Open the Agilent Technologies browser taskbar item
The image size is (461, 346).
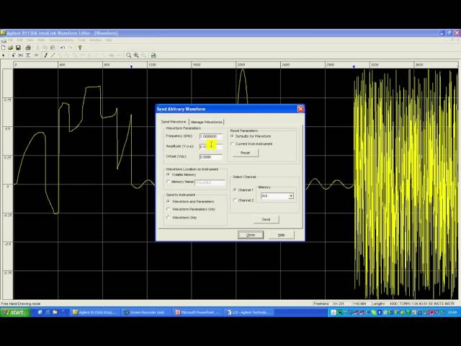[250, 312]
